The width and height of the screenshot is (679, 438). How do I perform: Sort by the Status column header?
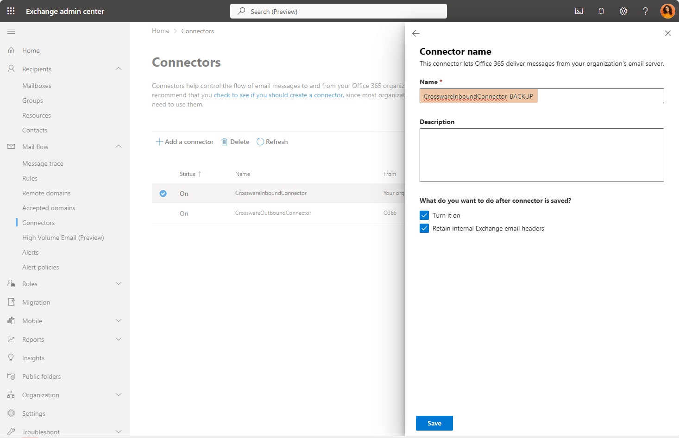pyautogui.click(x=188, y=174)
